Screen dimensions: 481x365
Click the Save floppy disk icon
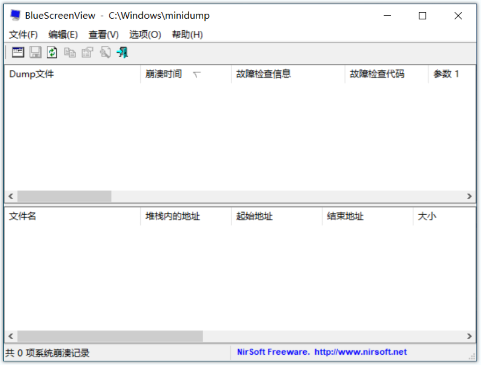point(35,52)
